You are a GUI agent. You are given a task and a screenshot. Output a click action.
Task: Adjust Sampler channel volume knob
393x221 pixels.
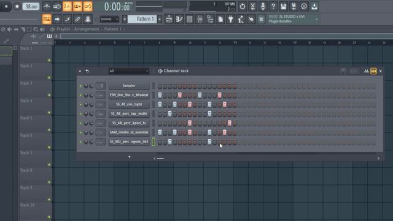click(91, 86)
